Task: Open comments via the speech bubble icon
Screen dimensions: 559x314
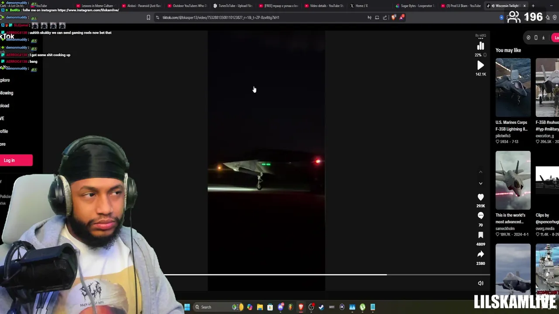Action: pyautogui.click(x=480, y=215)
